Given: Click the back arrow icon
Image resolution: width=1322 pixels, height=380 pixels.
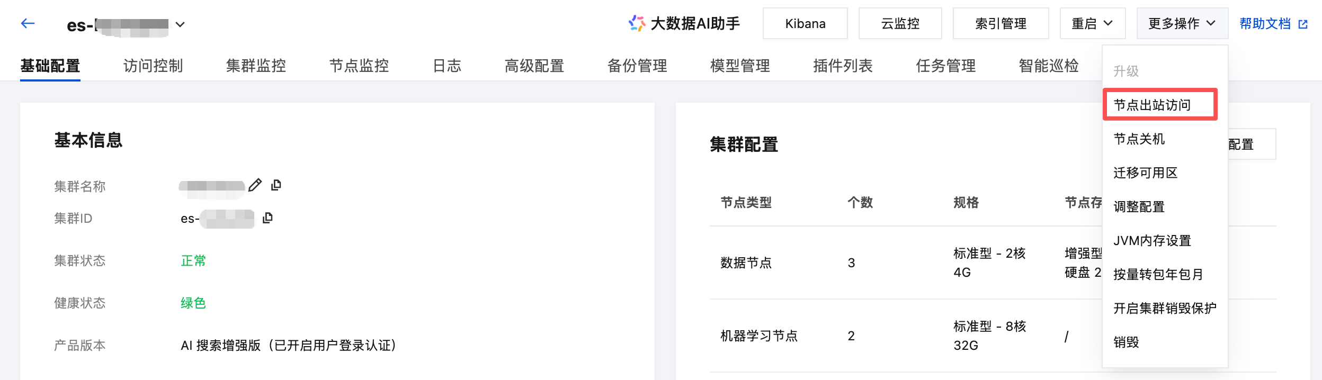Looking at the screenshot, I should pyautogui.click(x=28, y=23).
